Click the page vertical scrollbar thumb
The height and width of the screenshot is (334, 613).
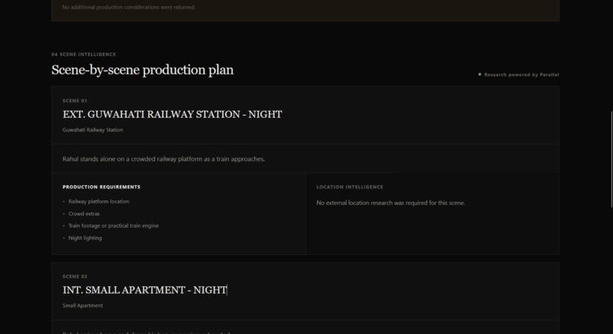[611, 159]
